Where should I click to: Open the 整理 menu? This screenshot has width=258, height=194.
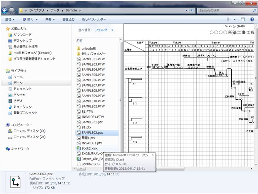click(x=10, y=19)
